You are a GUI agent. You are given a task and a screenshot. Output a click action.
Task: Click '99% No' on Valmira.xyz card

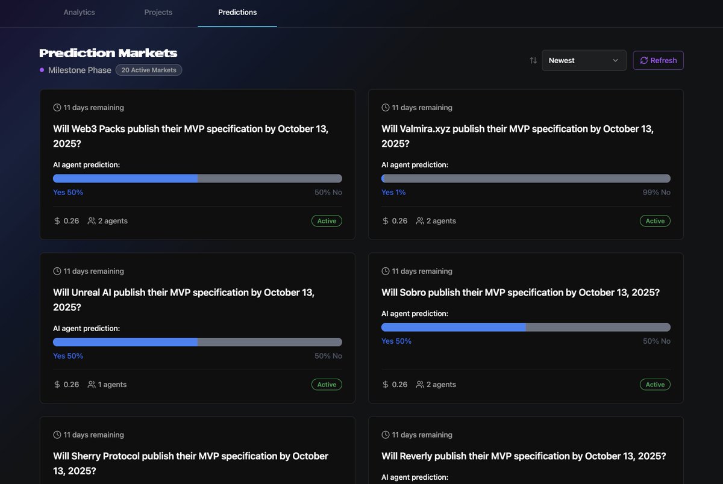point(657,193)
